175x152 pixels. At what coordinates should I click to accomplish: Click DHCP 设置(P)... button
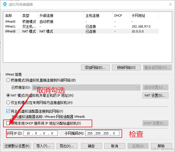pyautogui.click(x=155, y=123)
